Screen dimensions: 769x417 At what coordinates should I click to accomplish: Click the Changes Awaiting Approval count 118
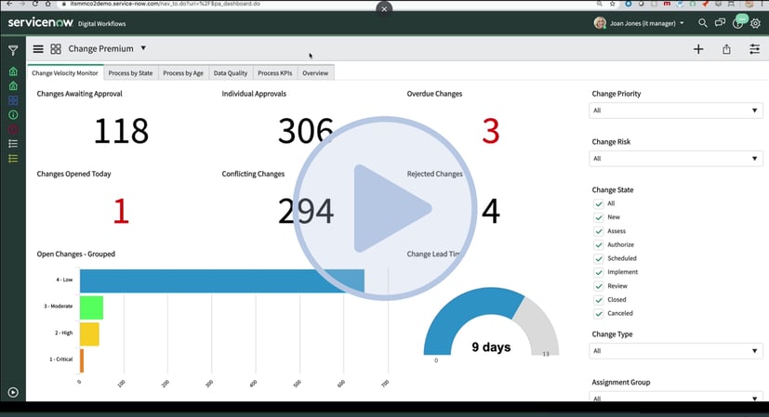click(121, 131)
